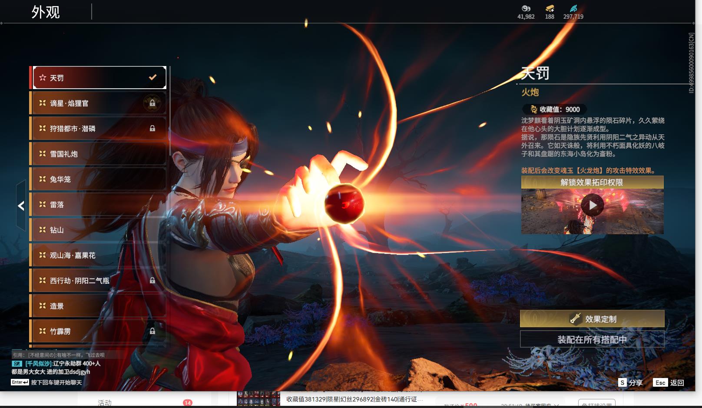Choose the 雷落 skin
702x408 pixels.
pyautogui.click(x=98, y=204)
